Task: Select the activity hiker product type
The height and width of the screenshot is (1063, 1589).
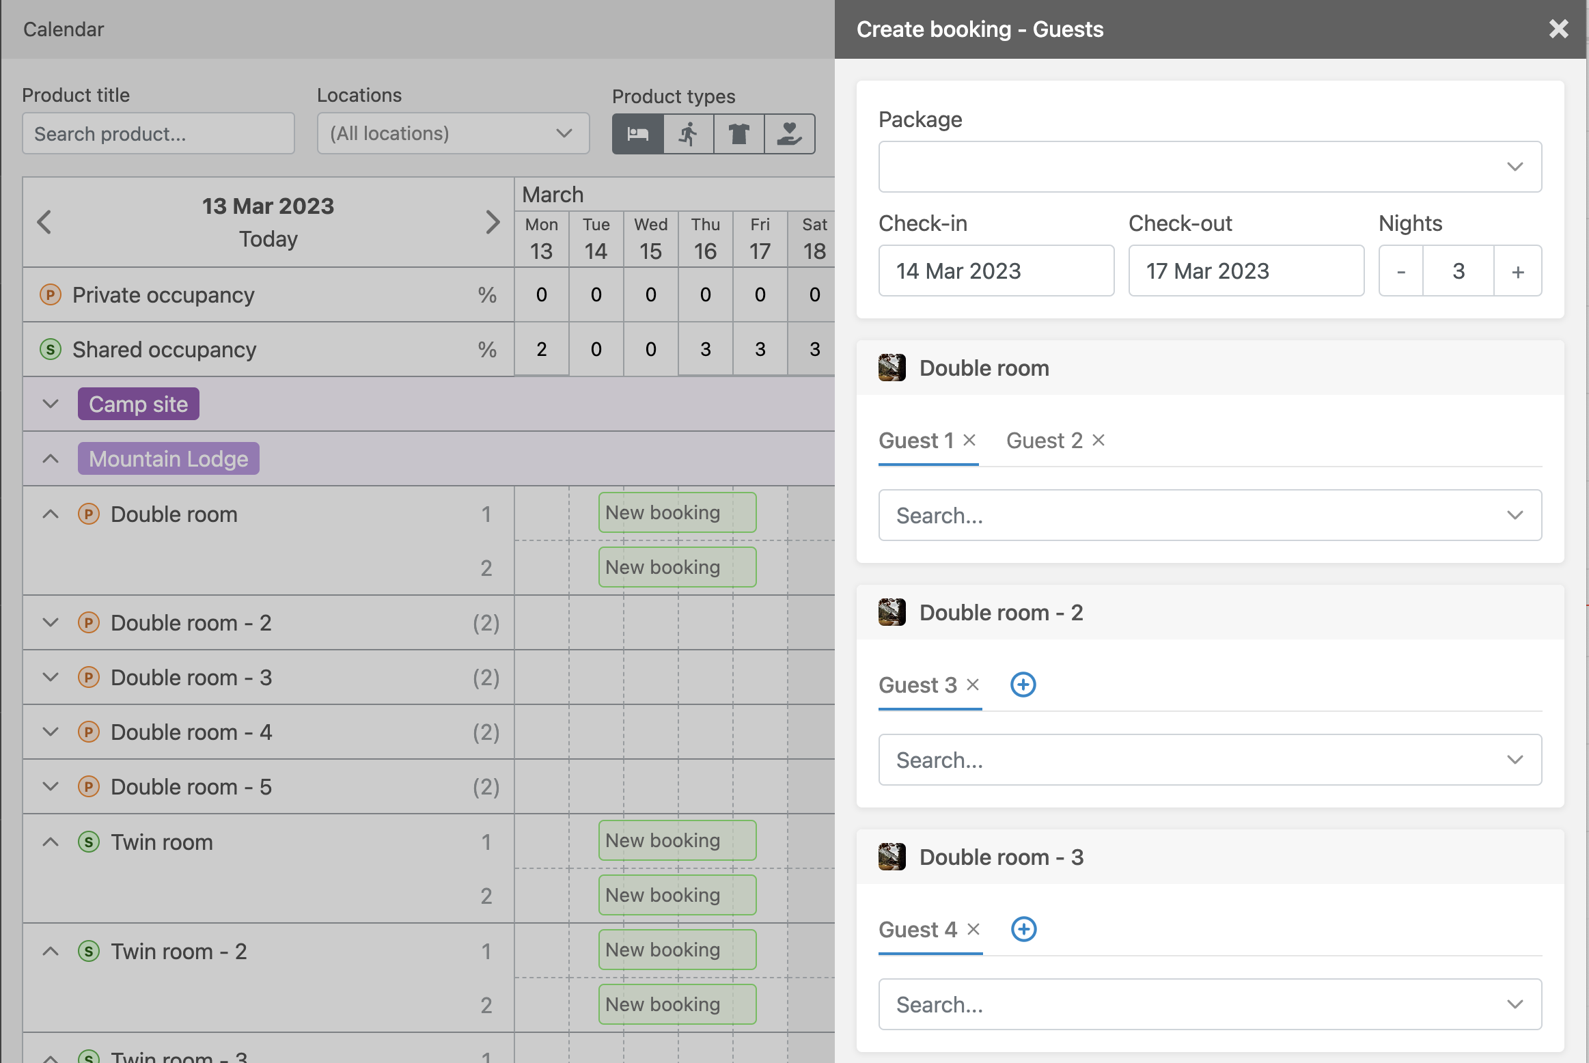Action: pos(689,134)
